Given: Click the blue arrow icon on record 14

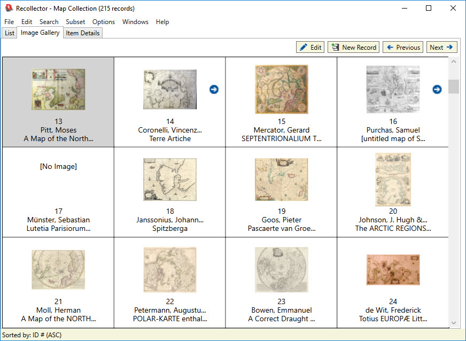Looking at the screenshot, I should 214,89.
